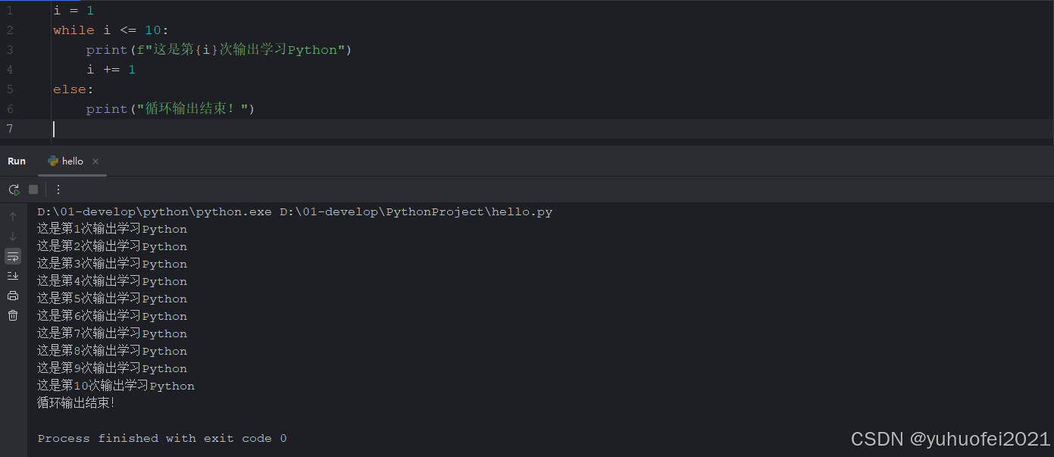The height and width of the screenshot is (457, 1054).
Task: Click output line '这是第1次输出学习Python'
Action: coord(112,229)
